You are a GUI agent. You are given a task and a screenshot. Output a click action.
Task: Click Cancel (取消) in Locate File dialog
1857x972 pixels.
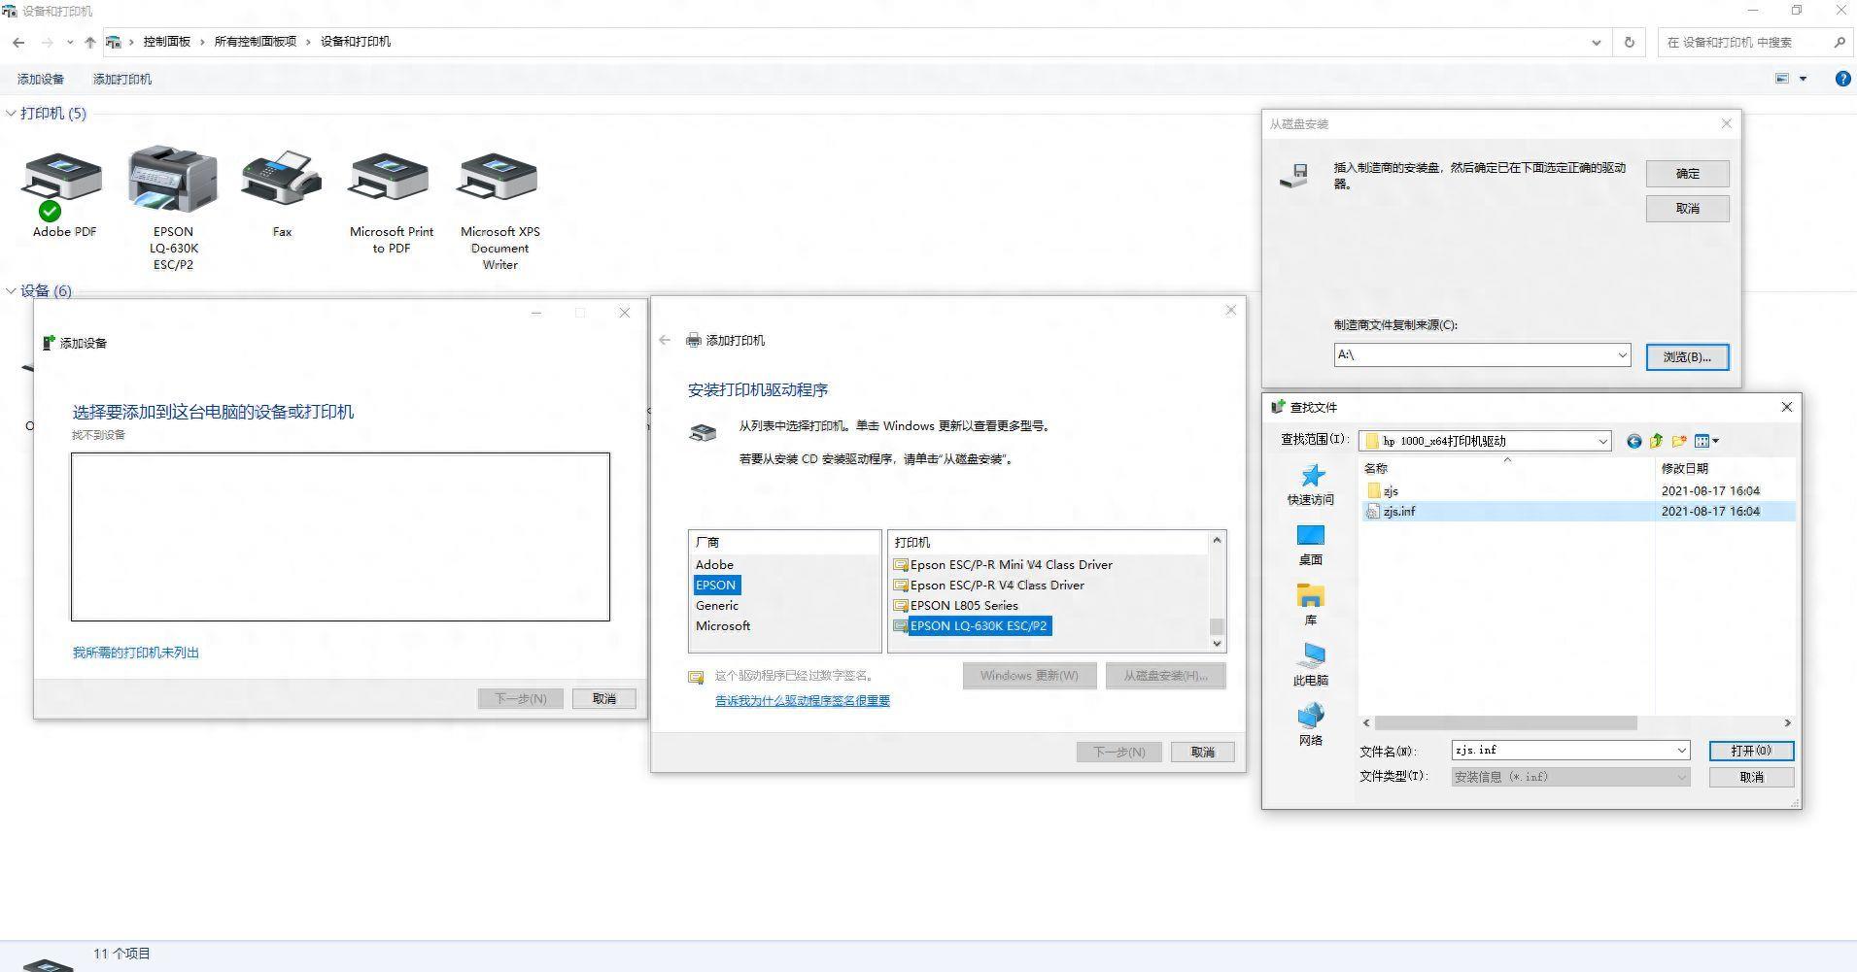(1751, 777)
